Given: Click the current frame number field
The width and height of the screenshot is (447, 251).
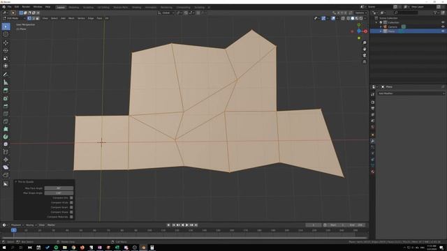Looking at the screenshot, I should click(314, 225).
